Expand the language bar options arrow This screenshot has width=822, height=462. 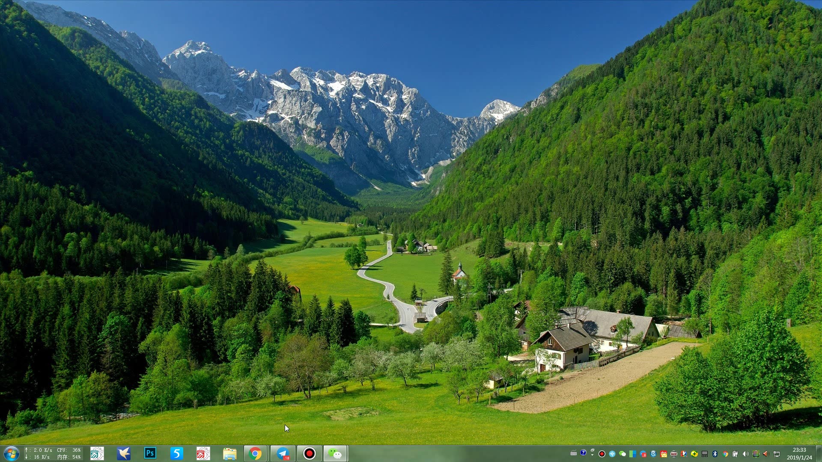[x=592, y=455]
